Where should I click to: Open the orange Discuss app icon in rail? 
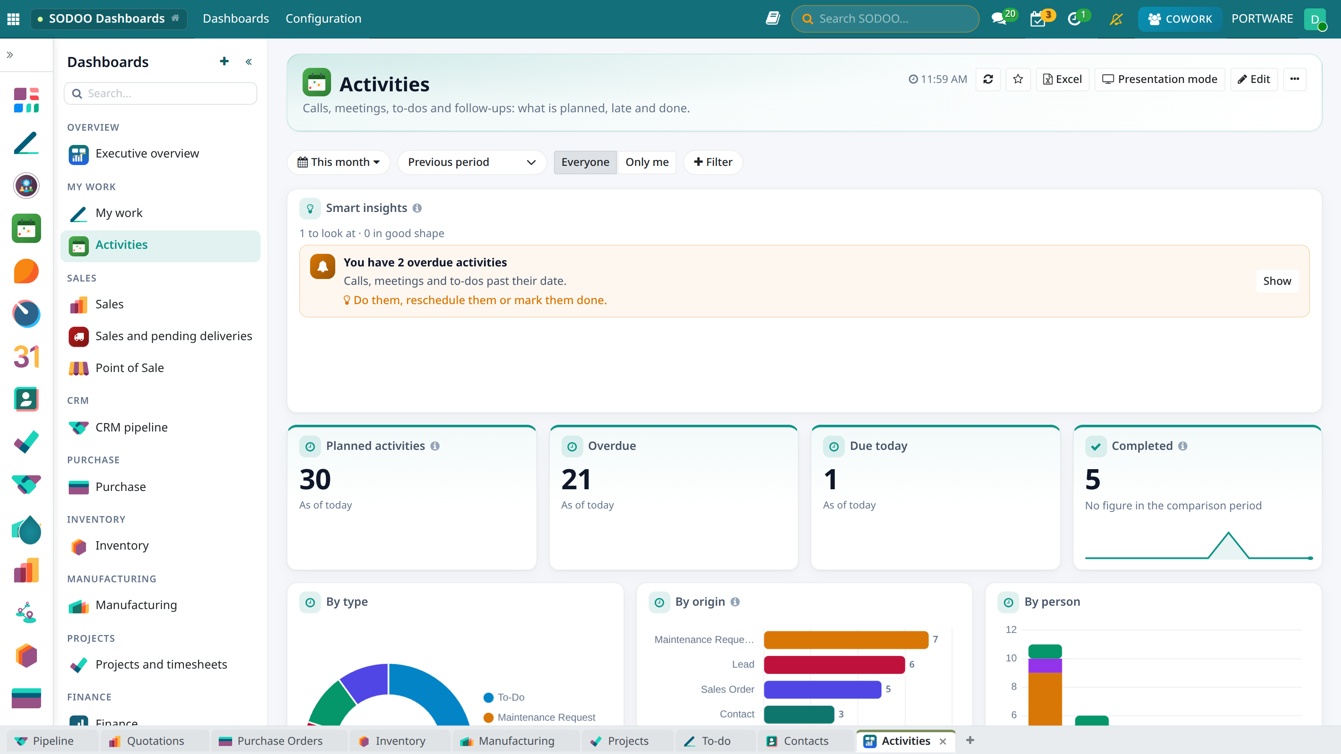pos(26,271)
